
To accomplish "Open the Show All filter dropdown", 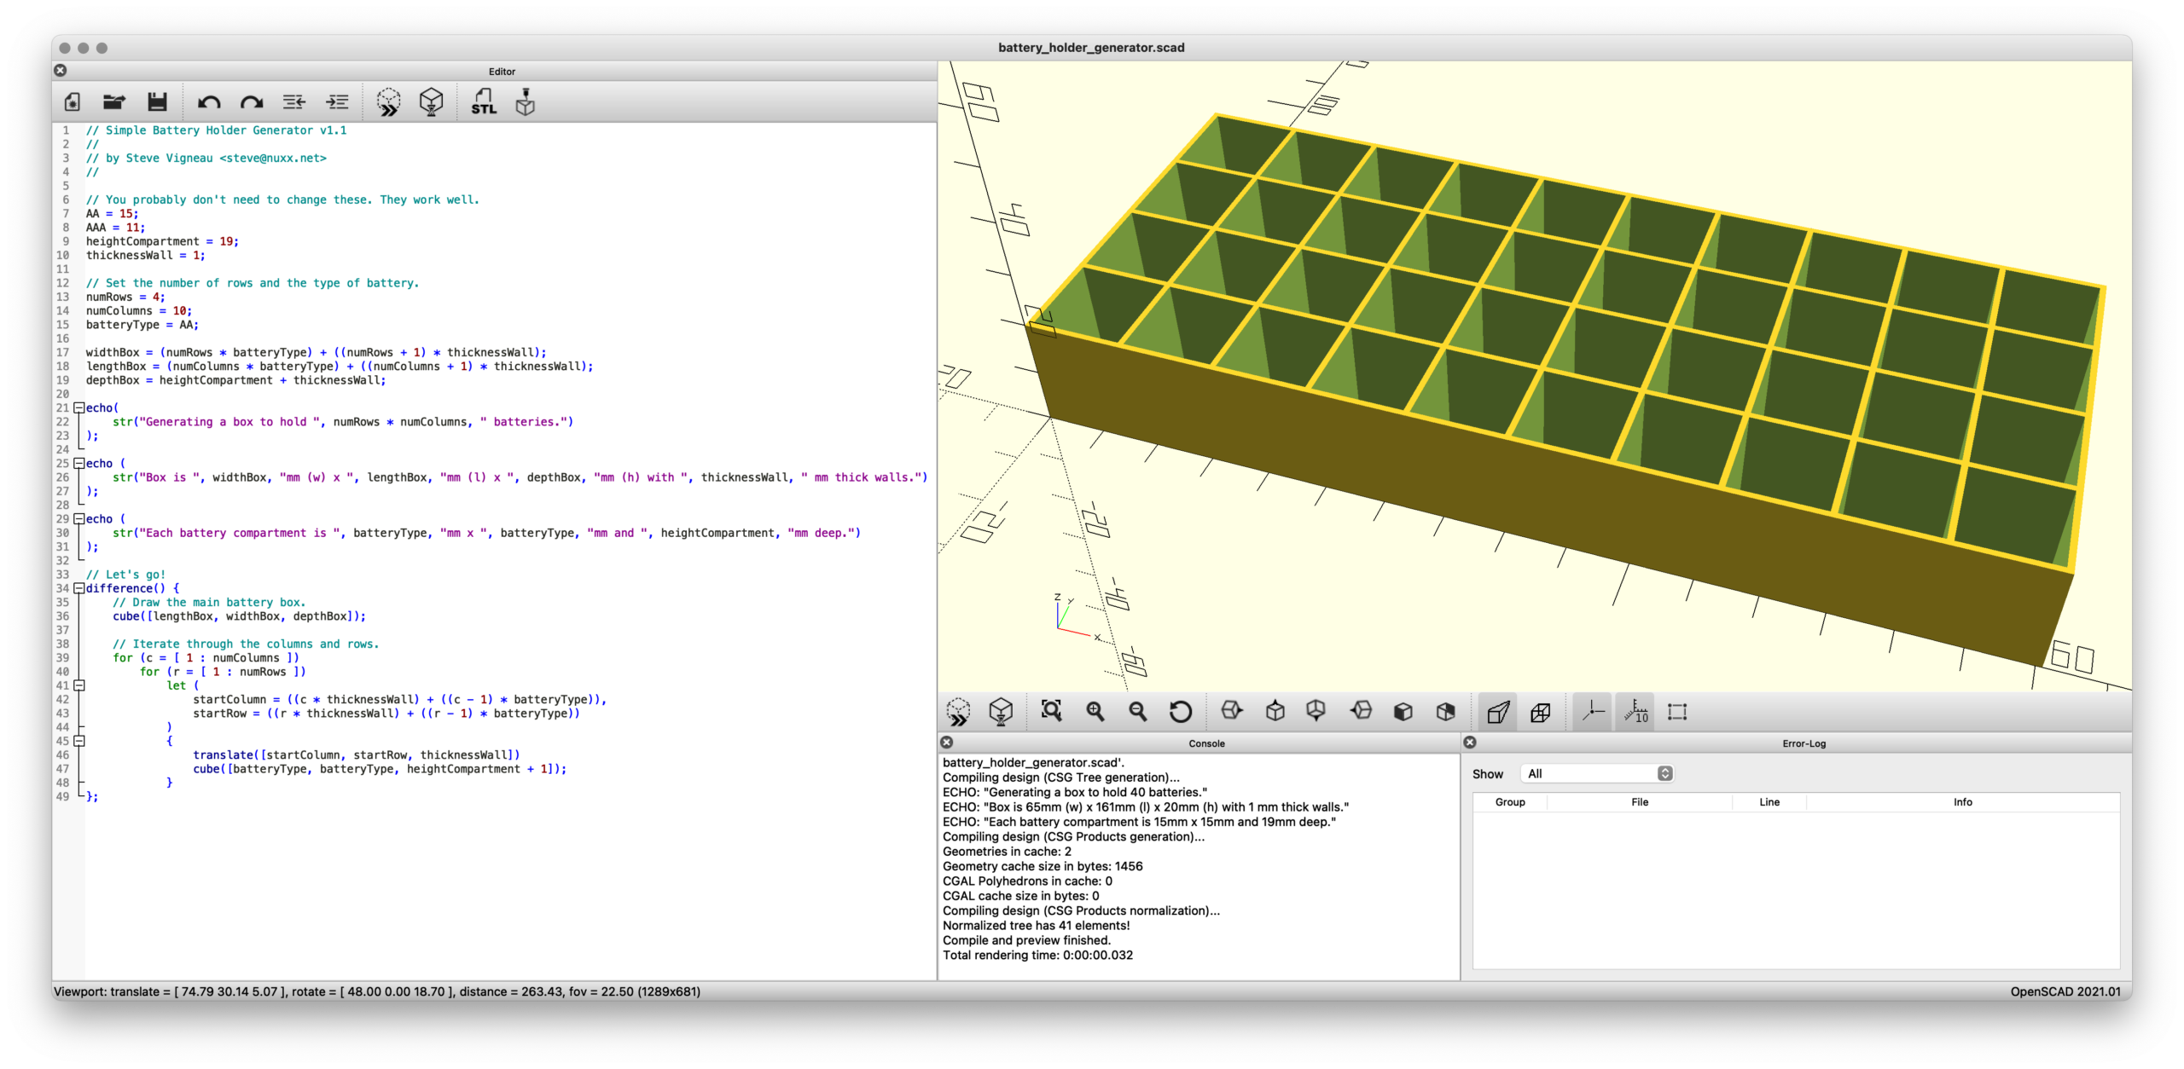I will pos(1596,773).
